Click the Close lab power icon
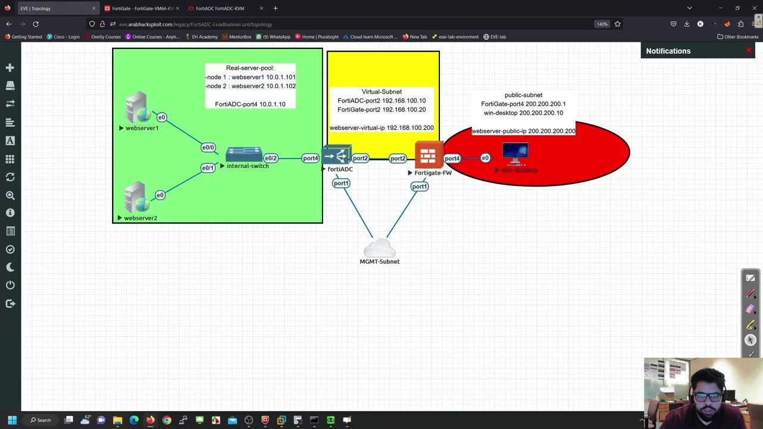This screenshot has width=763, height=429. (10, 285)
